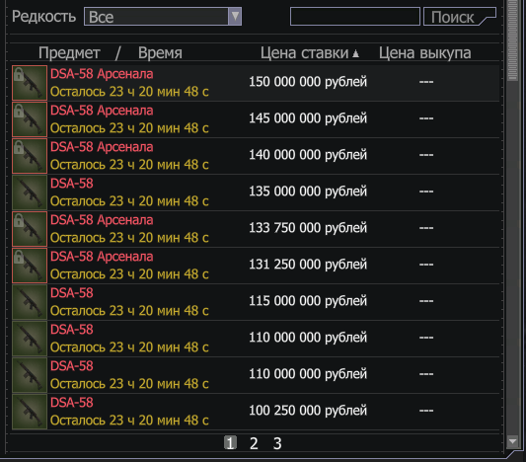Select weapon icon of 133 750 000 lot
The width and height of the screenshot is (526, 462).
(x=30, y=229)
